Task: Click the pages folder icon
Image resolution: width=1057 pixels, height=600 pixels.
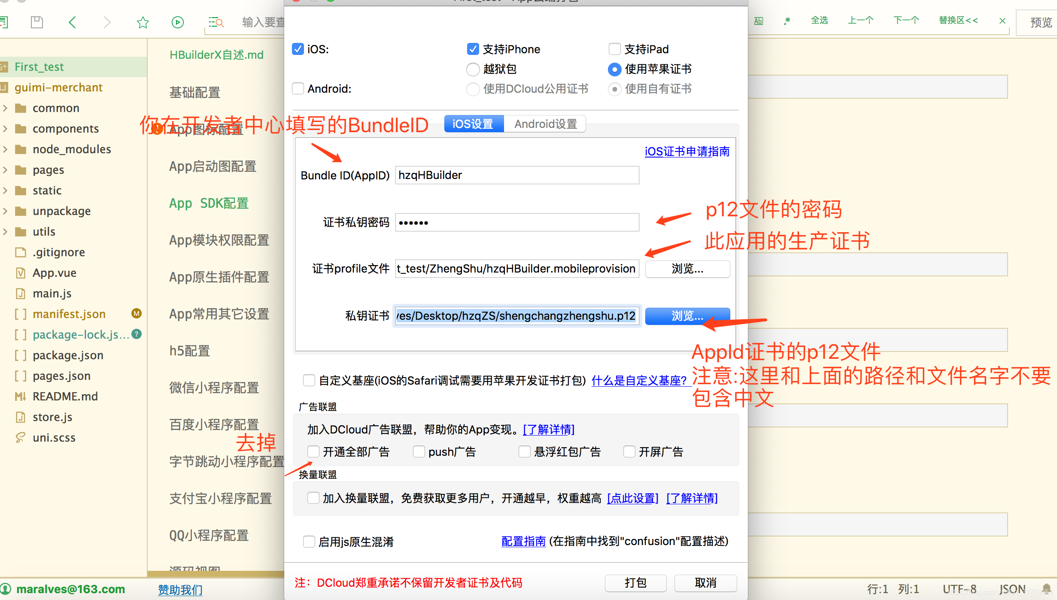Action: (21, 170)
